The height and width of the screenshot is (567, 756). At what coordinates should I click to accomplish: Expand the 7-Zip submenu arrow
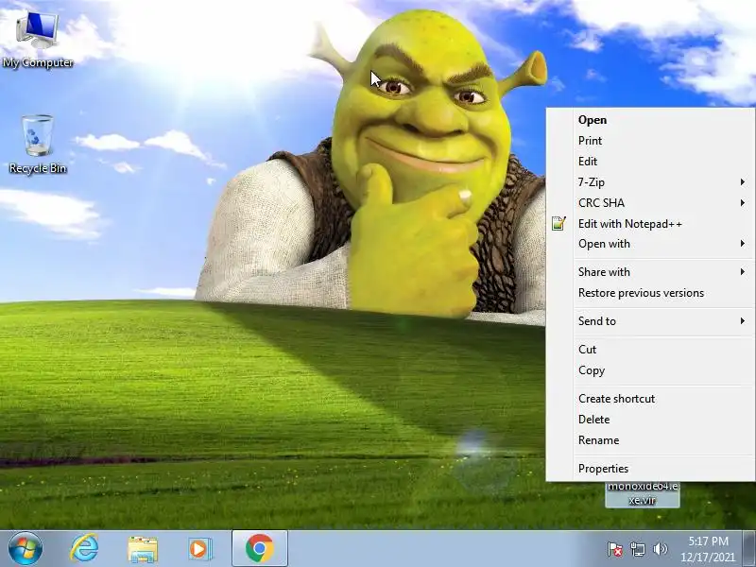click(743, 181)
